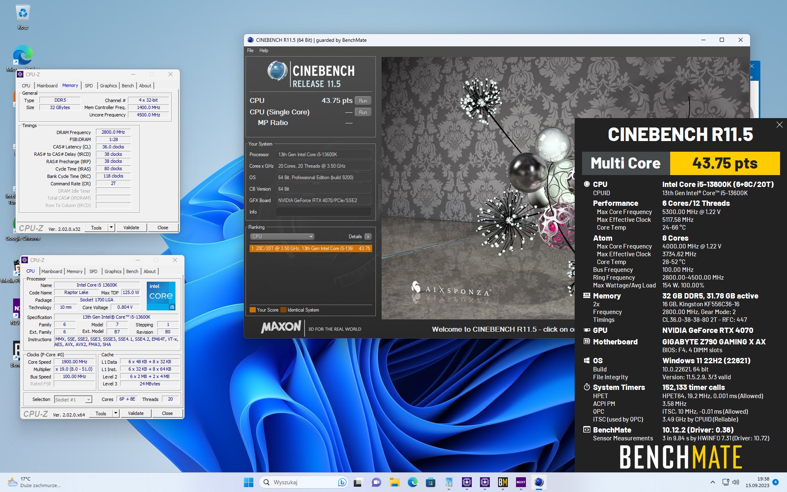
Task: Click the rendered Cinebench scene image
Action: [478, 188]
